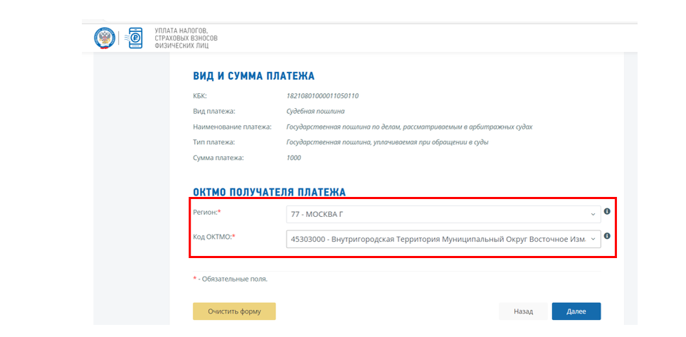Click the Обязательные поля note

point(230,279)
